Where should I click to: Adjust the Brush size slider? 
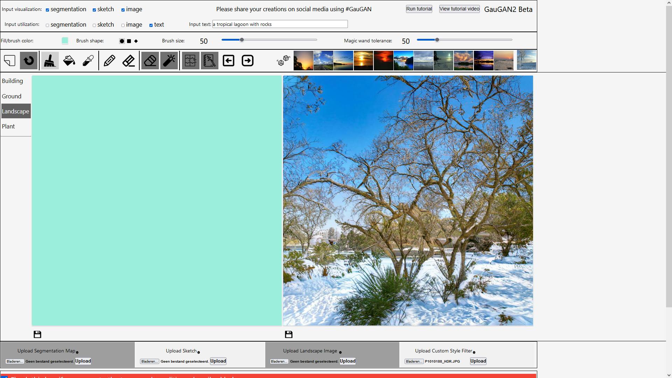pyautogui.click(x=242, y=40)
